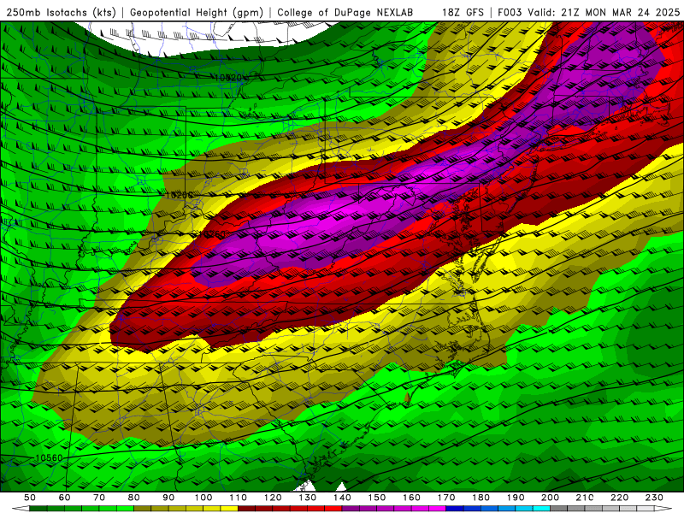Click the colorbar value 220
The image size is (684, 513).
pyautogui.click(x=619, y=498)
